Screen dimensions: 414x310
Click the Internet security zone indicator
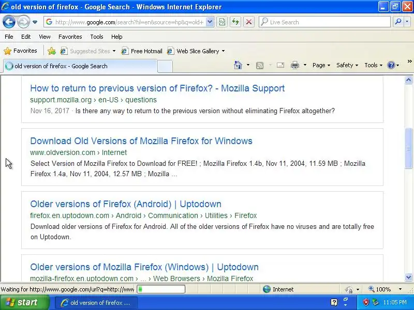[278, 289]
